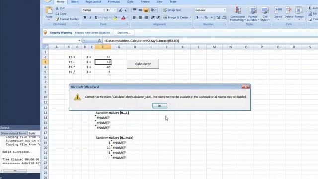Set Bottom Align vertical alignment

point(146,10)
